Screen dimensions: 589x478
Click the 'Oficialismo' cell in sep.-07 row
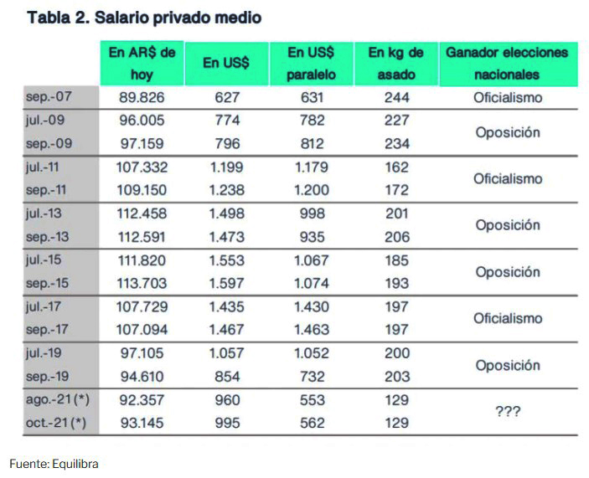pyautogui.click(x=507, y=98)
